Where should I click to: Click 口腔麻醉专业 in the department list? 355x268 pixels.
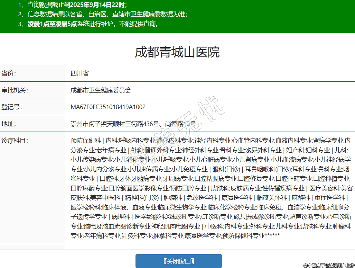pyautogui.click(x=89, y=188)
